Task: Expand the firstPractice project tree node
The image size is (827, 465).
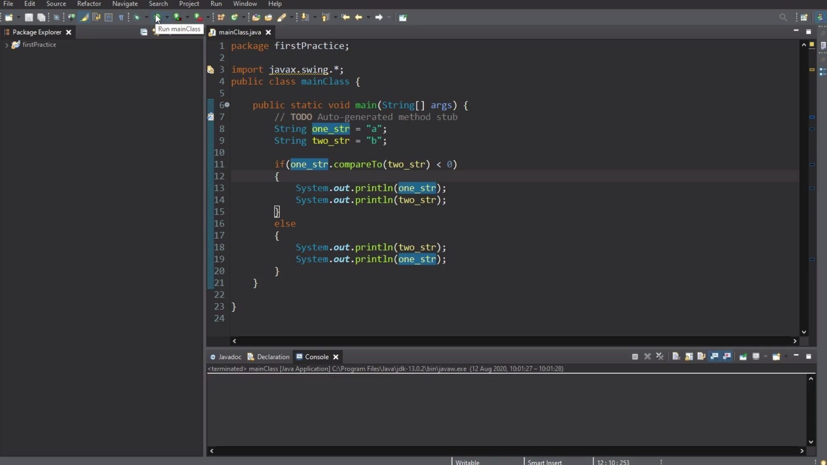Action: (6, 45)
